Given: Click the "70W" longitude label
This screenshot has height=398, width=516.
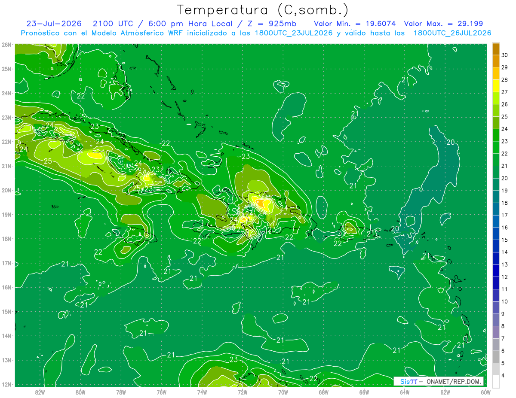Looking at the screenshot, I should coord(283,392).
